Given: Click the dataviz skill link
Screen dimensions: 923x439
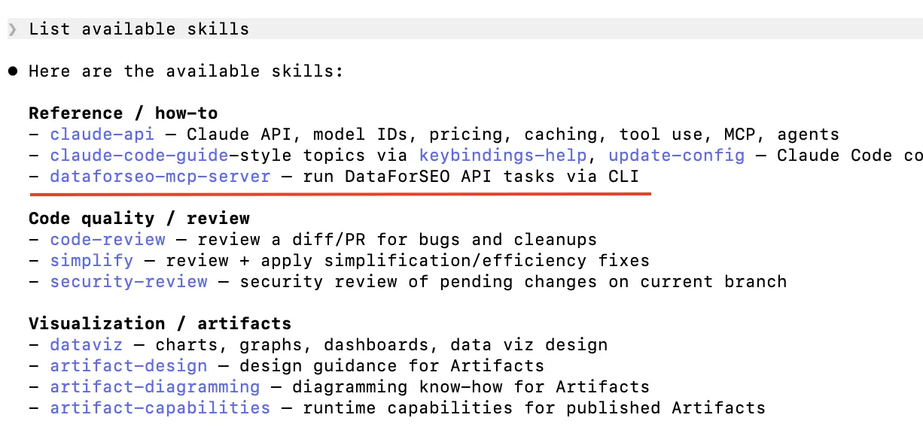Looking at the screenshot, I should click(x=87, y=345).
